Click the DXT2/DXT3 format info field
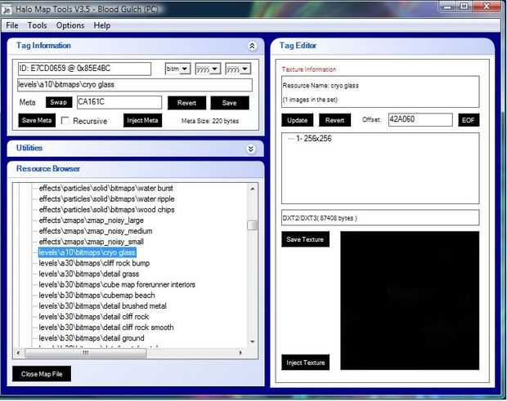This screenshot has width=507, height=401. (x=380, y=218)
